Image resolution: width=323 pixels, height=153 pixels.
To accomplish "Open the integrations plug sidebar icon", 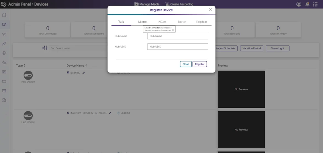I will 4,44.
